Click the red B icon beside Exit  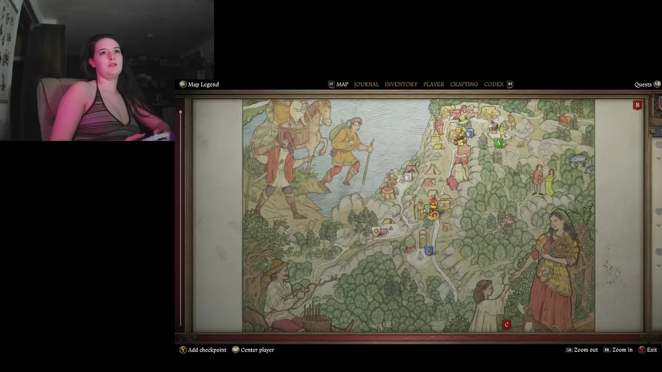point(642,350)
